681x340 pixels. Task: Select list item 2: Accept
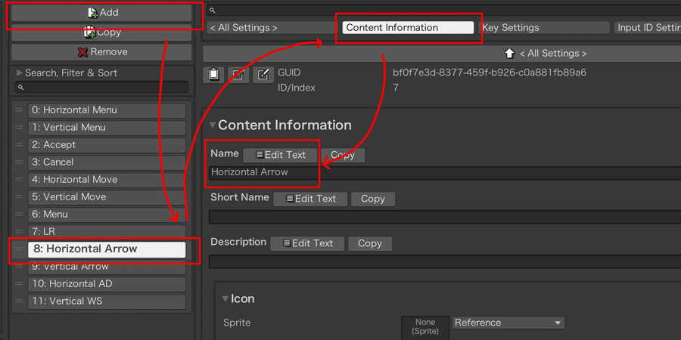tap(107, 145)
